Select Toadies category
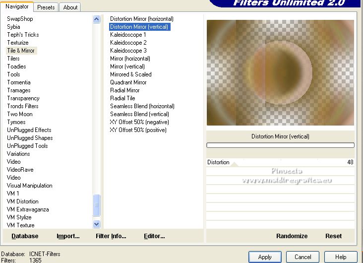The image size is (363, 263). (16, 66)
